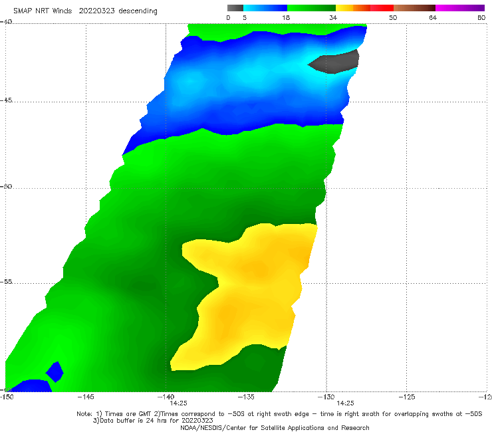Screen dimensions: 492x432
Task: Click the small blue diamond patch at lower-left
Action: (55, 372)
